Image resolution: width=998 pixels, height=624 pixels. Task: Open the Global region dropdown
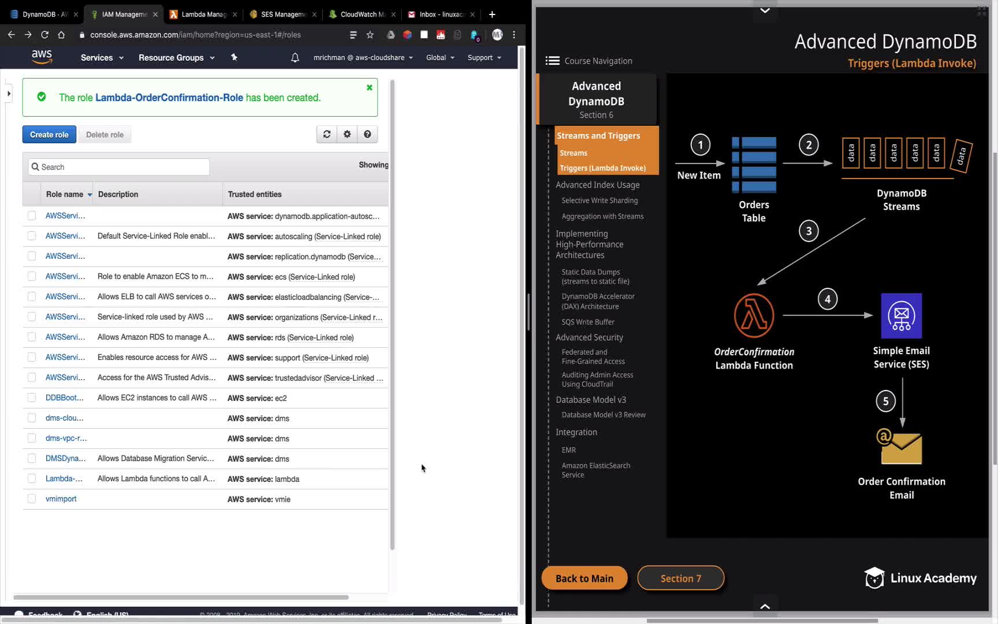point(440,58)
